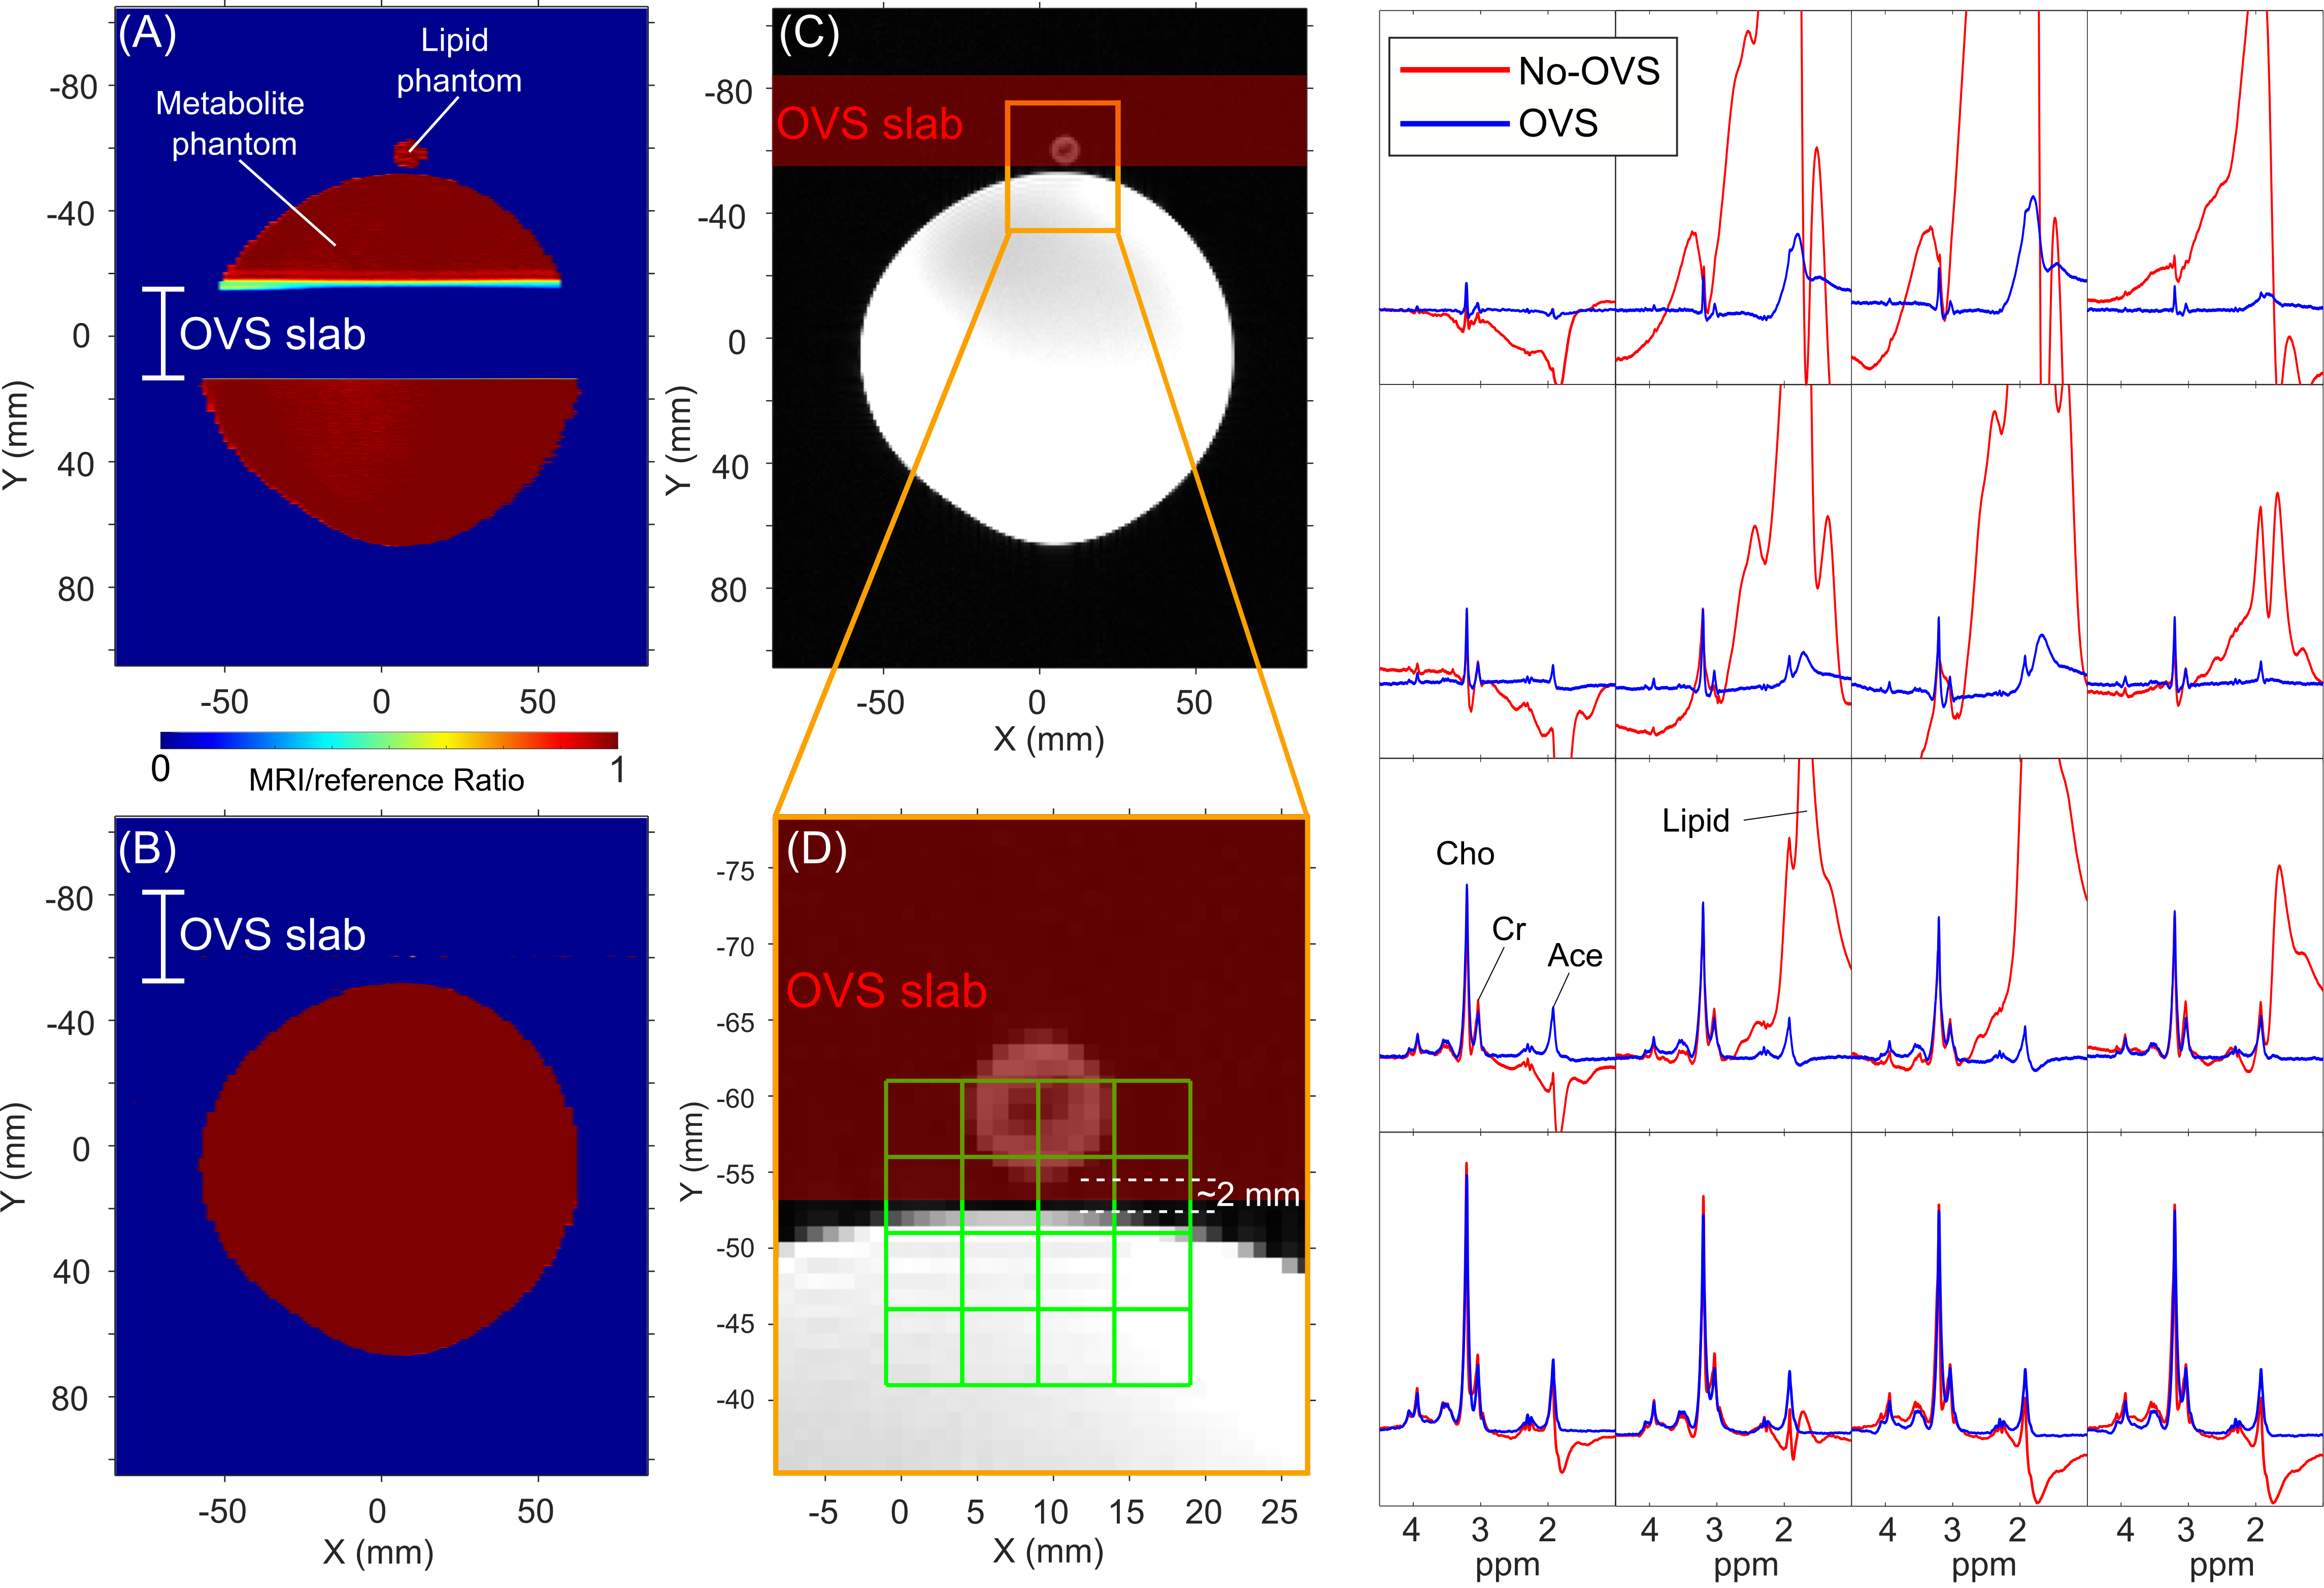The image size is (2324, 1588).
Task: Click the rainbow OVS transition band in panel A
Action: 390,284
